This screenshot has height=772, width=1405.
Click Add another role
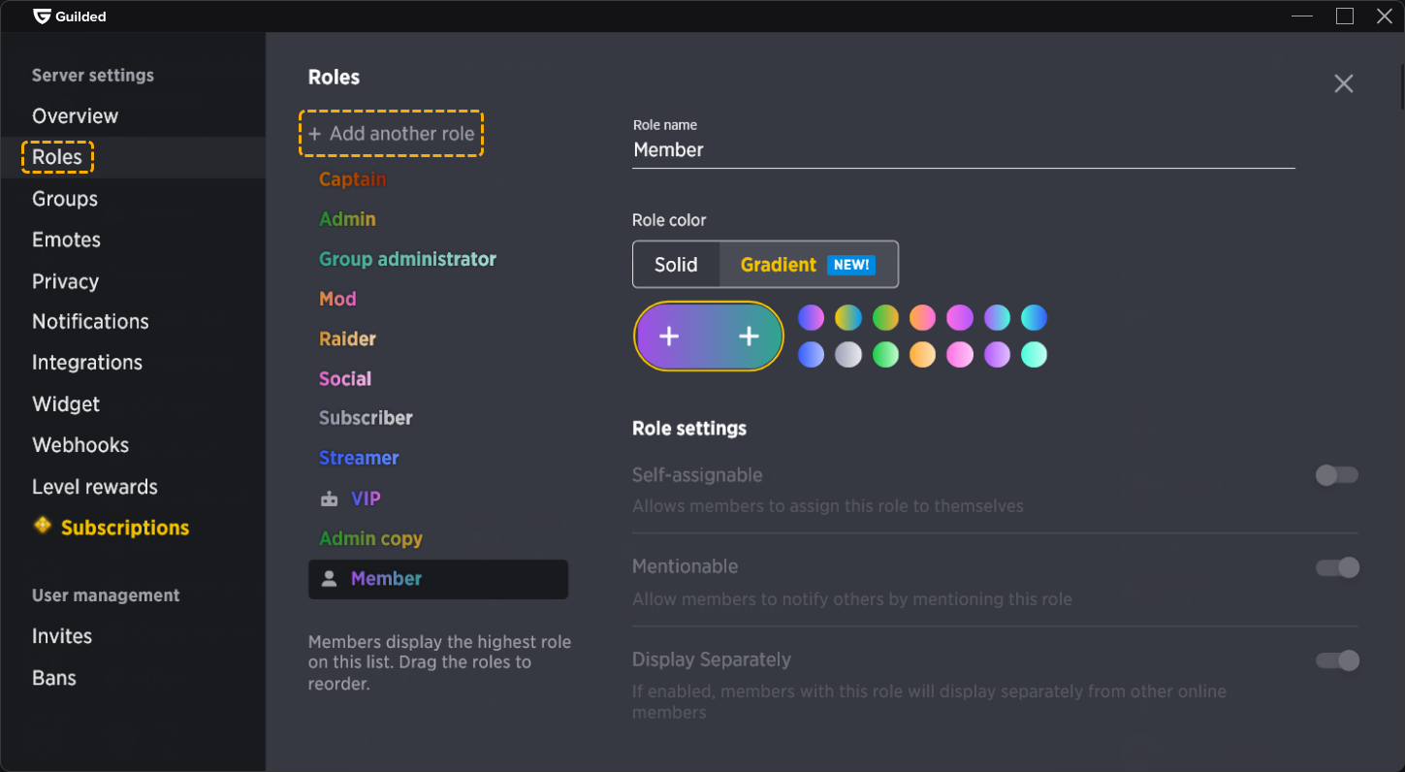(392, 133)
